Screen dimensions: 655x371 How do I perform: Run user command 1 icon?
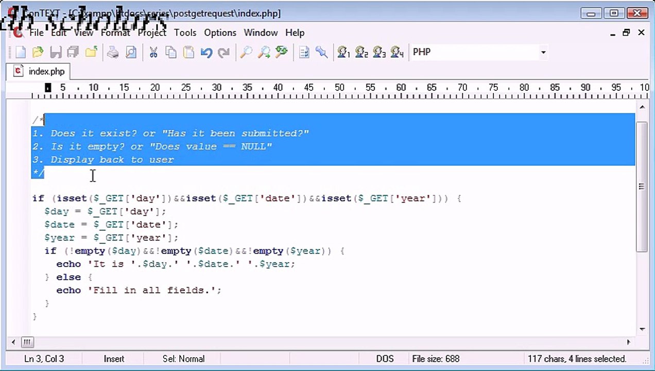point(343,52)
